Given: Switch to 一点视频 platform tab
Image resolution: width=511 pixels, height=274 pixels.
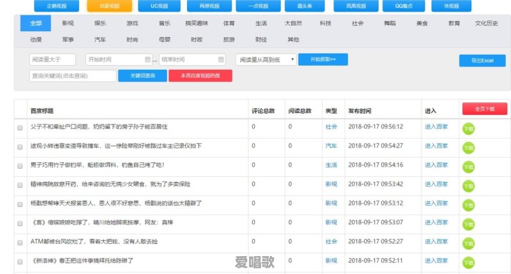Looking at the screenshot, I should (258, 6).
